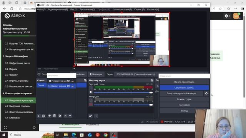This screenshot has height=138, width=246.
Task: Delete selected scene with trash icon
Action: click(43, 116)
